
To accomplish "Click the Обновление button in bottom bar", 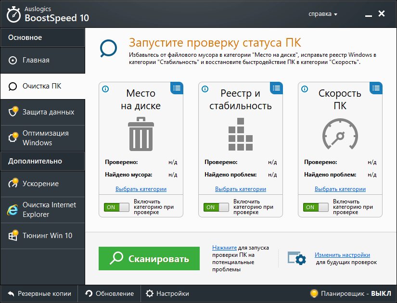I will tap(109, 294).
